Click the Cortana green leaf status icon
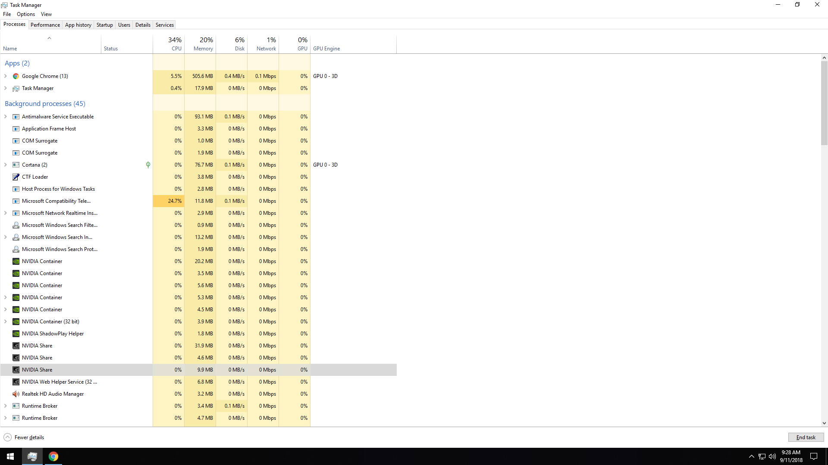This screenshot has height=465, width=828. click(x=148, y=165)
